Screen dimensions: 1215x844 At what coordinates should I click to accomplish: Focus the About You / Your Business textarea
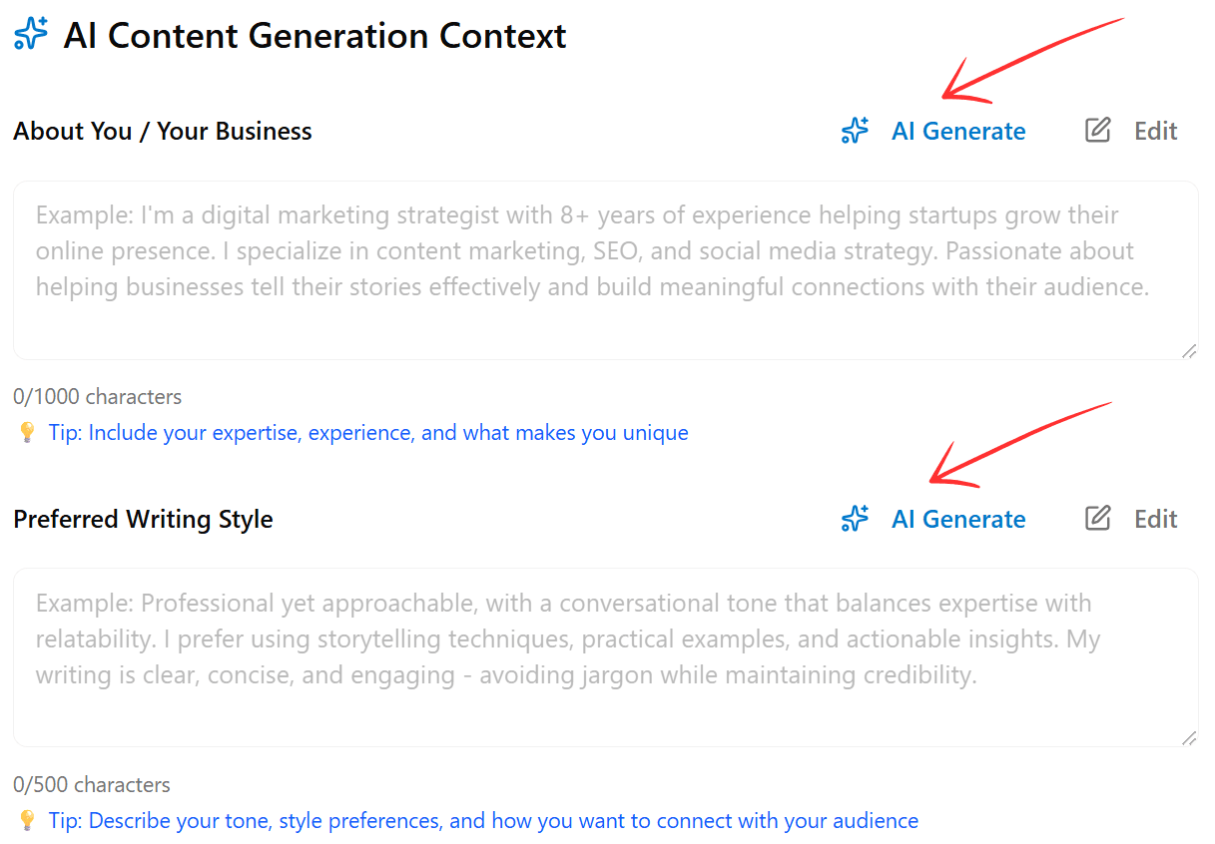(605, 269)
